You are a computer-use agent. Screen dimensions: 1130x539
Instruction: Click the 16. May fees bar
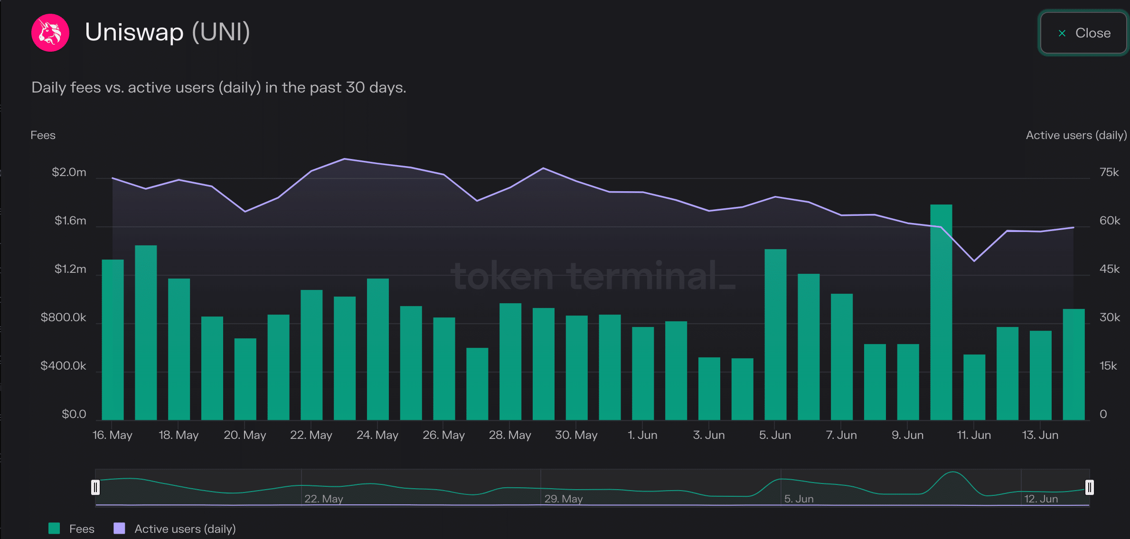pyautogui.click(x=113, y=340)
